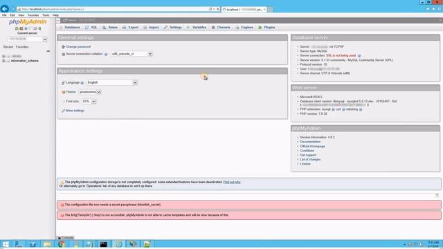
Task: Open the Settings tab
Action: tap(172, 28)
